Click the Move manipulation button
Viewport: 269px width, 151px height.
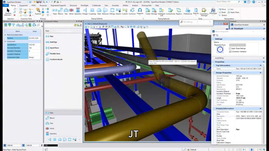[x=222, y=9]
